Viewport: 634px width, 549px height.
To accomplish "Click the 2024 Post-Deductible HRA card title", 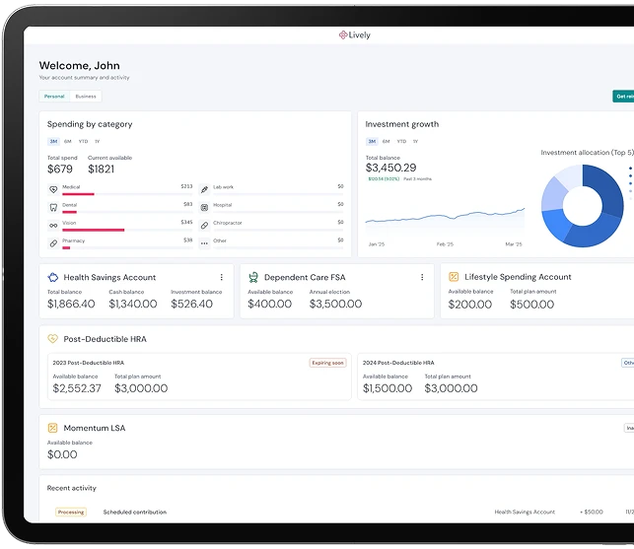I will (x=398, y=363).
